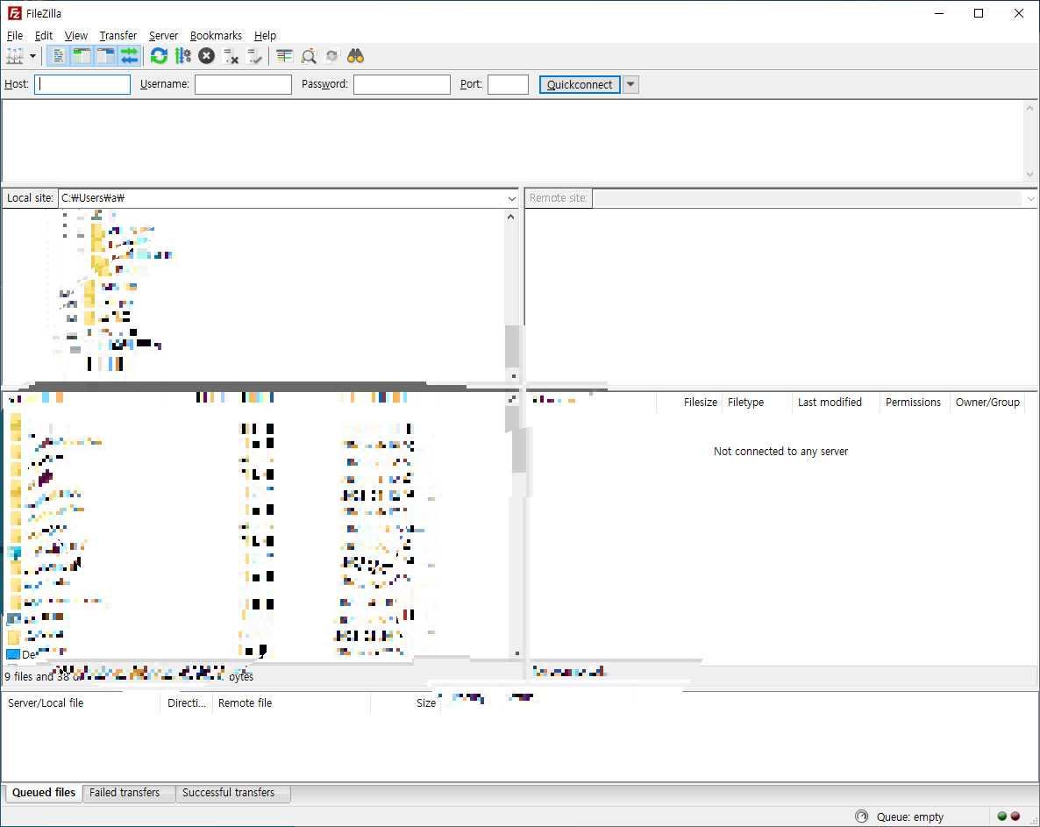This screenshot has height=827, width=1040.
Task: Toggle the message log display
Action: [x=58, y=56]
